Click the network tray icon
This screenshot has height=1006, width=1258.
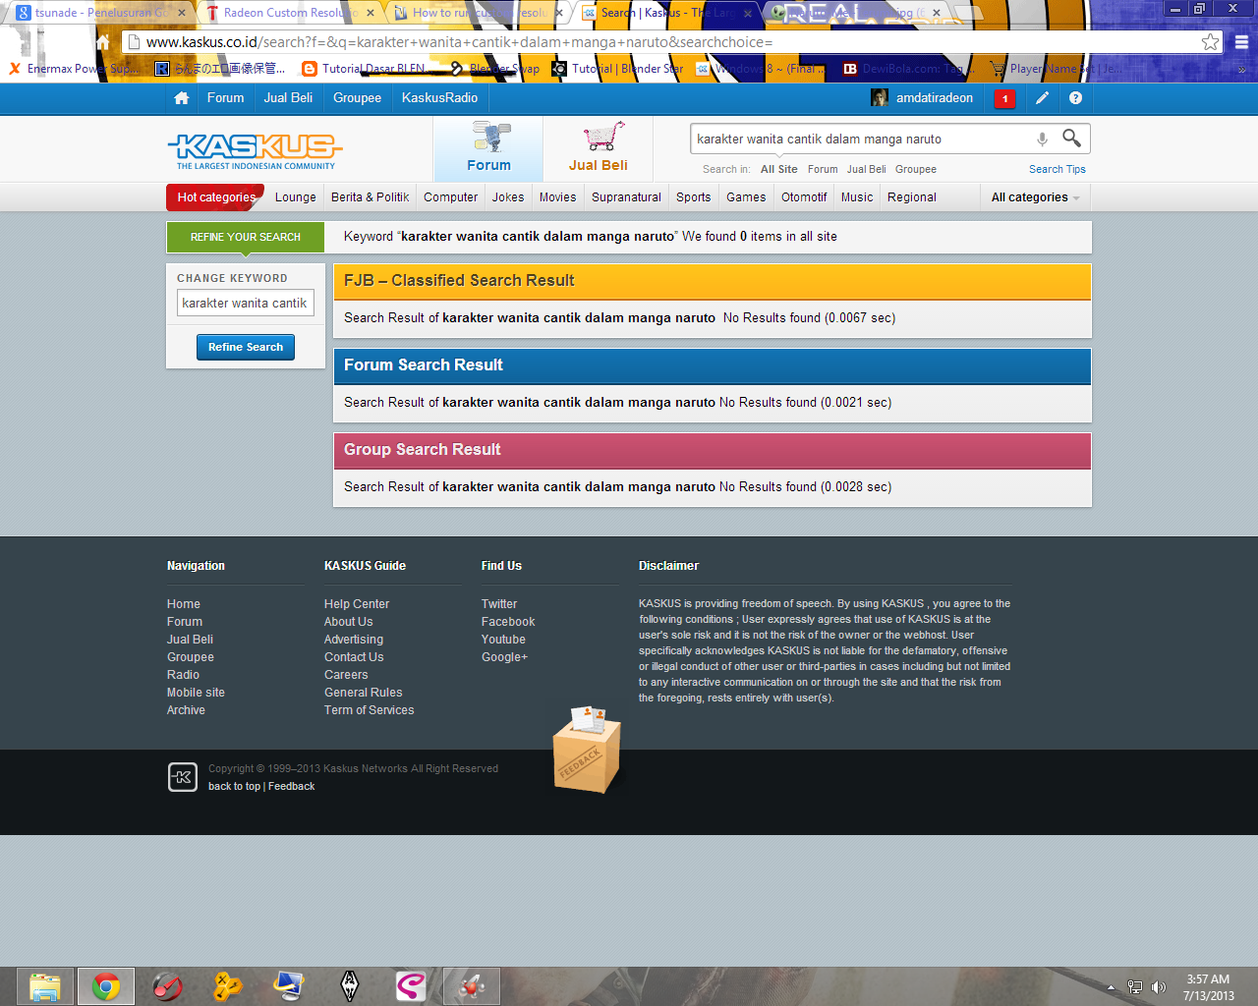1135,987
